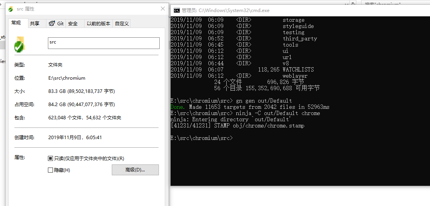Image resolution: width=430 pixels, height=206 pixels.
Task: Open the 以前的版本 tab
Action: pyautogui.click(x=99, y=24)
